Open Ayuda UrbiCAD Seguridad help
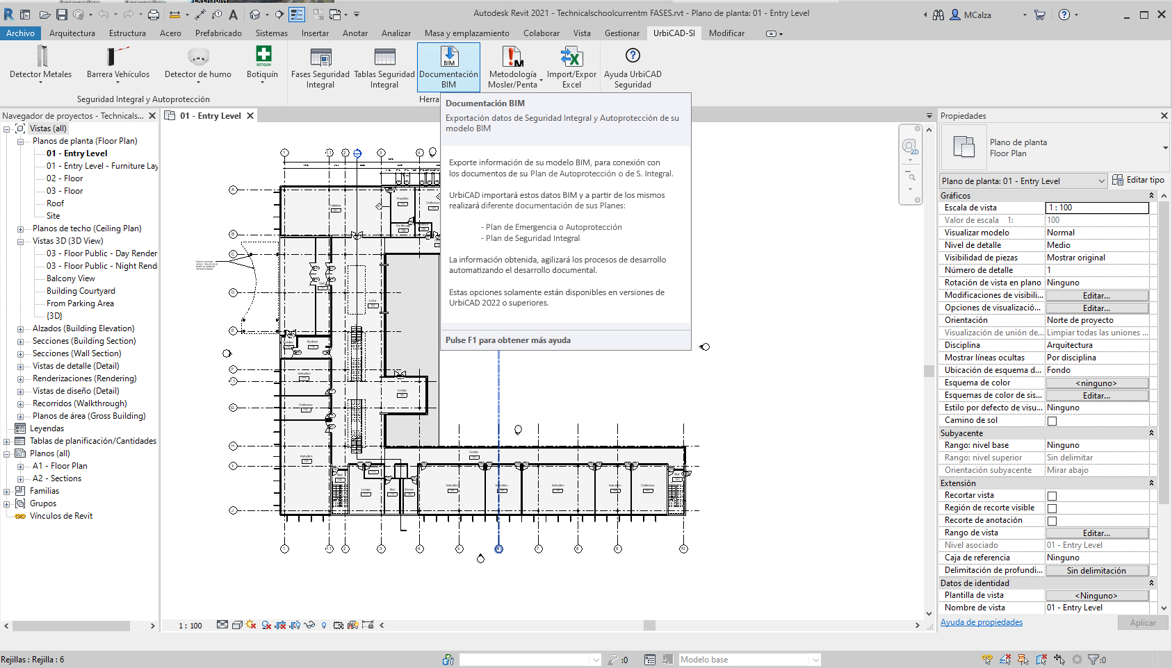1172x668 pixels. tap(633, 57)
